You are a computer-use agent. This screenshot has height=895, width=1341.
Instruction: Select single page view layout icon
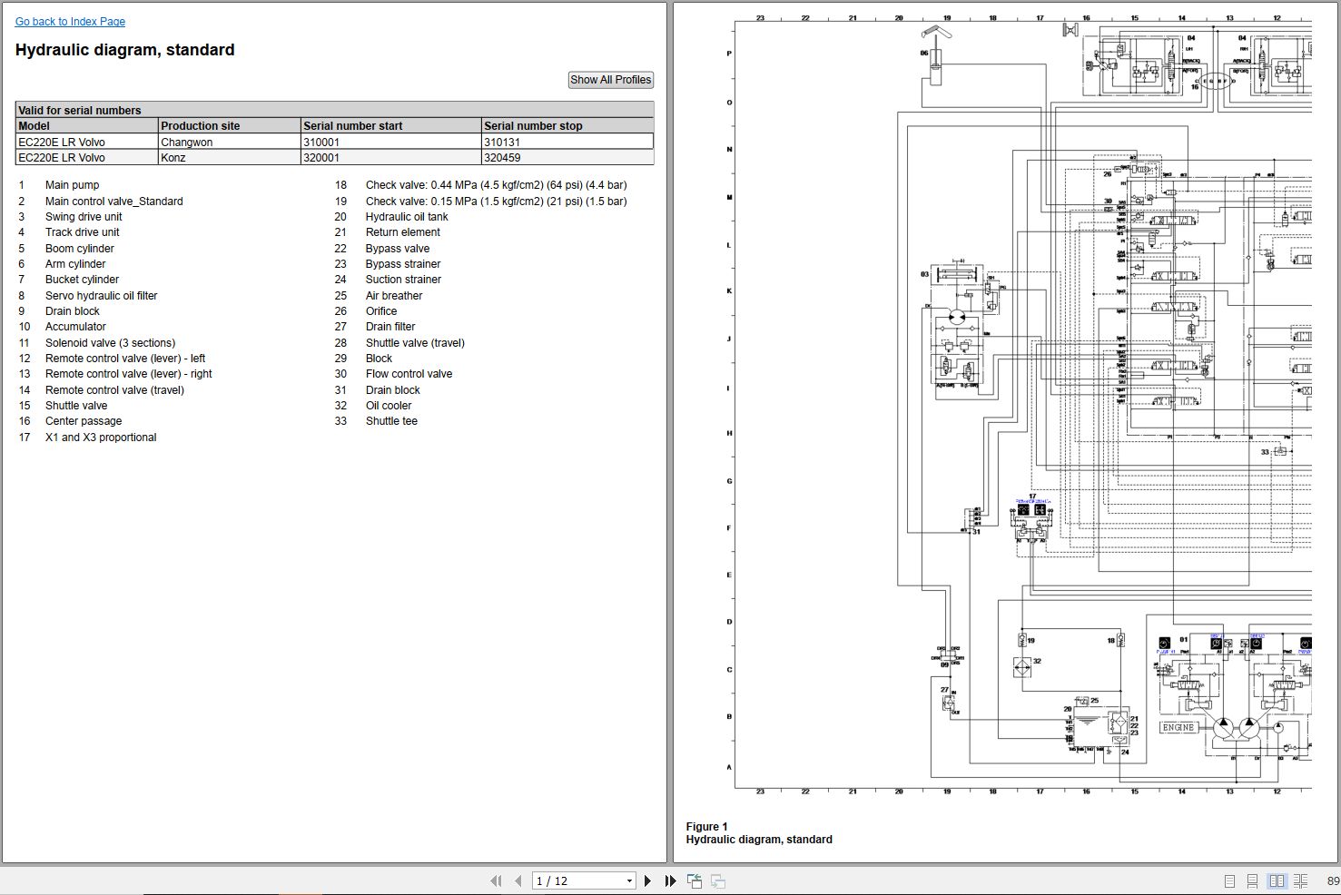(1229, 880)
